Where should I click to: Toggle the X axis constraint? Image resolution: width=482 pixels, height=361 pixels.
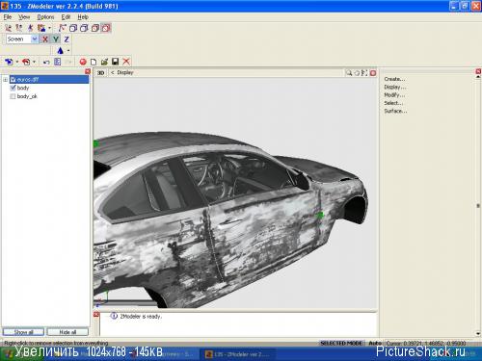point(45,39)
